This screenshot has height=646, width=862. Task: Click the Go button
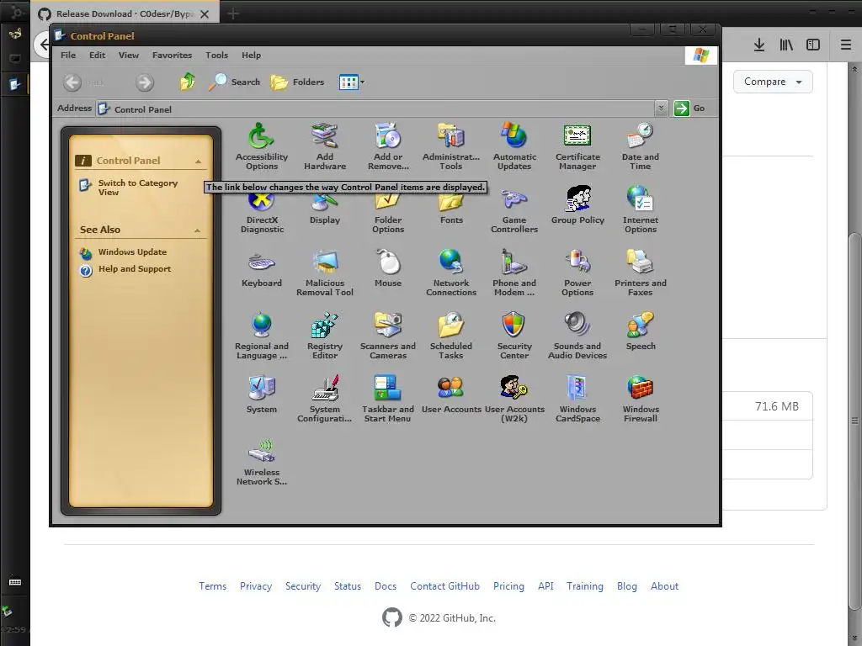(689, 109)
